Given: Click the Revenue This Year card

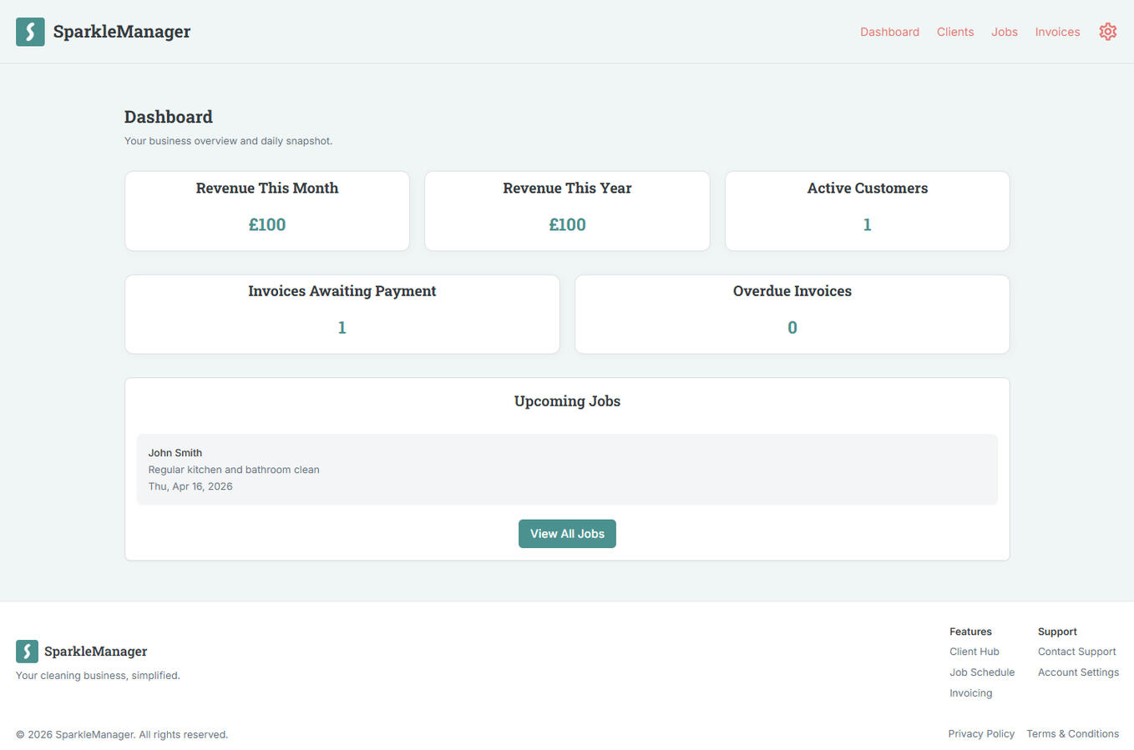Looking at the screenshot, I should pyautogui.click(x=567, y=210).
